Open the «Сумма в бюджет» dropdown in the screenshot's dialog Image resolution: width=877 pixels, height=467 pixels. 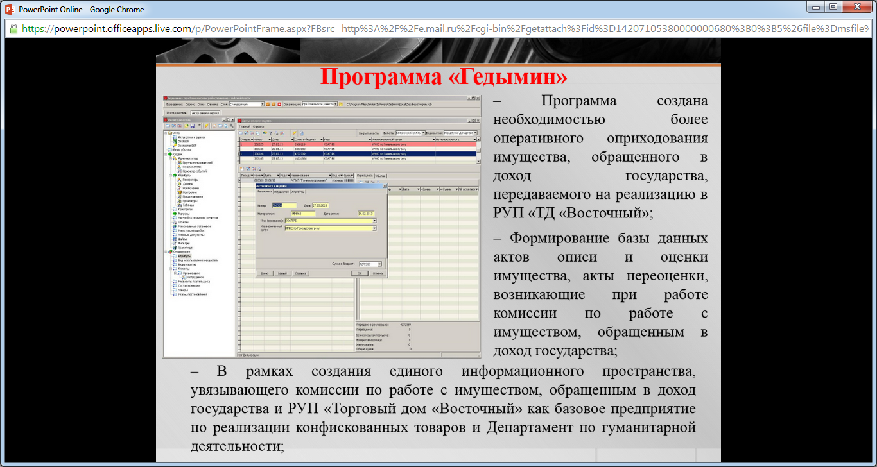(x=380, y=264)
